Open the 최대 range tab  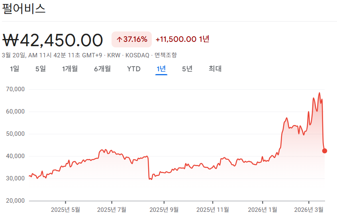[215, 69]
